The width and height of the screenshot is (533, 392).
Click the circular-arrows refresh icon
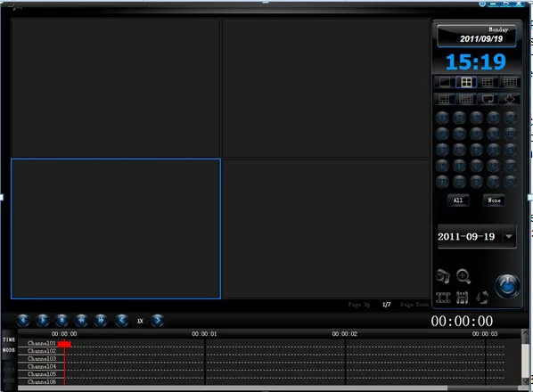tap(482, 298)
